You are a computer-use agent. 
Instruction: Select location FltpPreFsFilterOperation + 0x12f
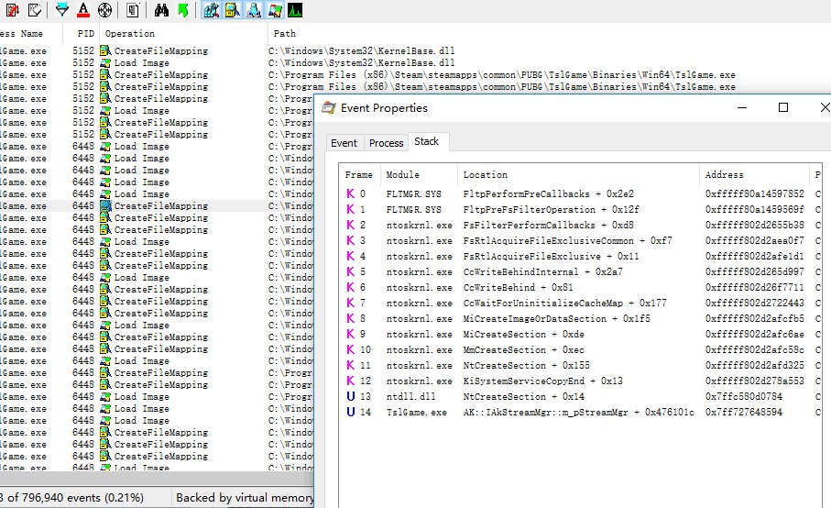[552, 209]
